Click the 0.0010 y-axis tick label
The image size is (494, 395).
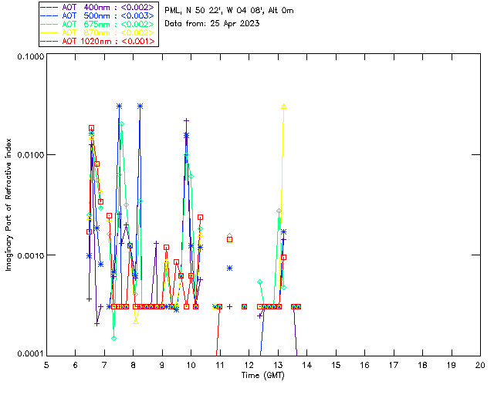coord(29,255)
